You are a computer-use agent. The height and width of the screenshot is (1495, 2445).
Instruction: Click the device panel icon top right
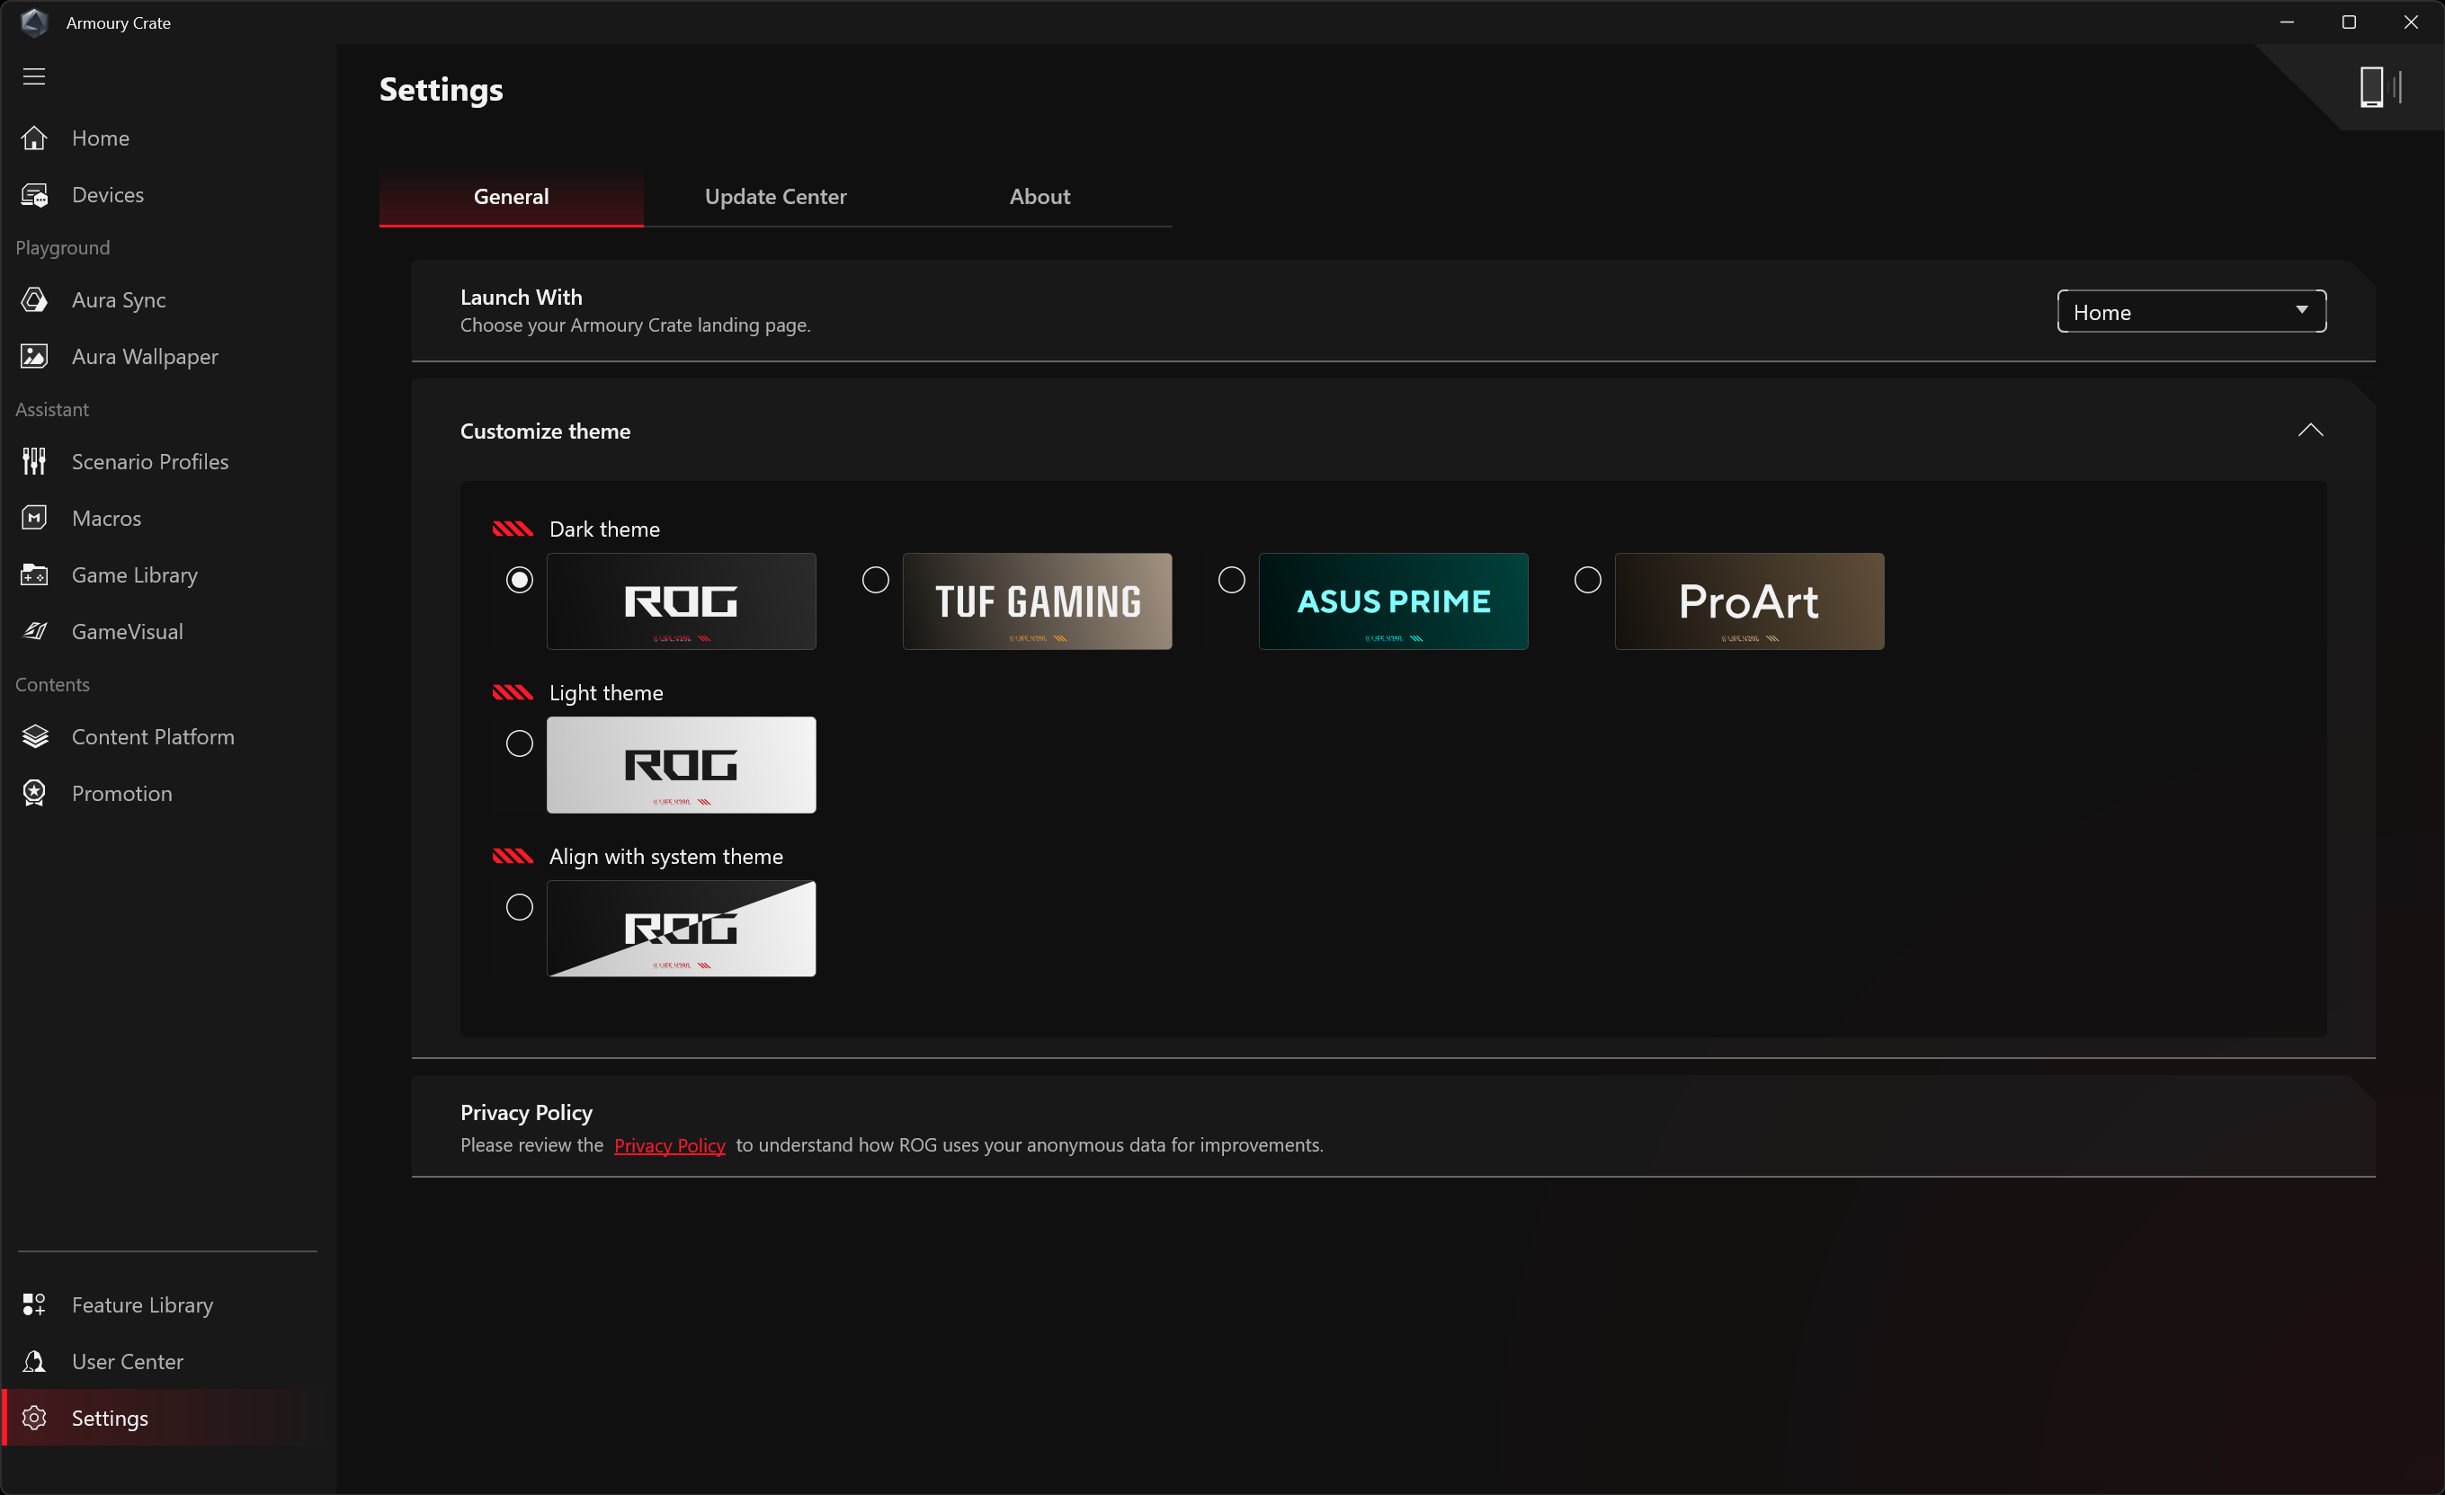[x=2378, y=87]
